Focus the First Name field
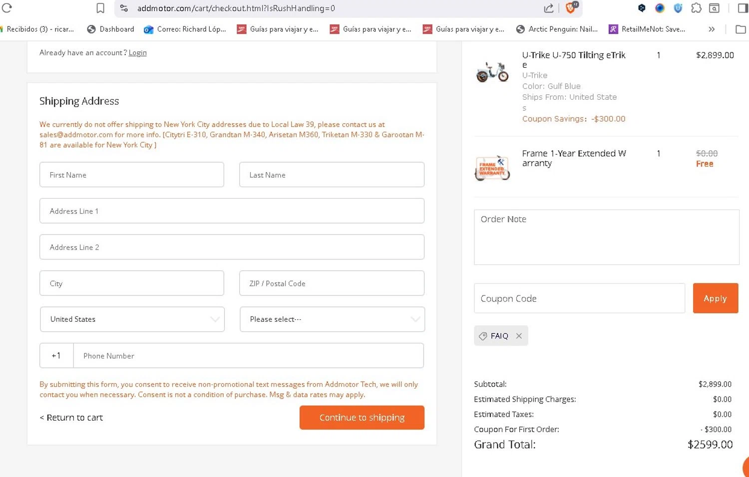This screenshot has height=477, width=749. click(132, 175)
